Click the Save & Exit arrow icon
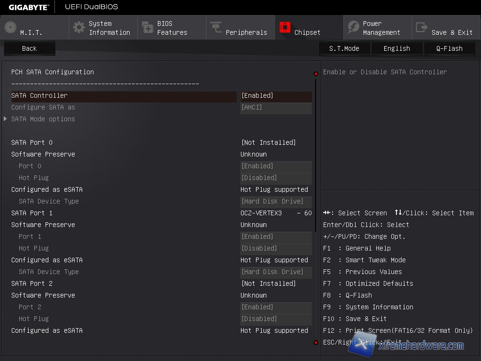The height and width of the screenshot is (361, 481). (x=422, y=28)
